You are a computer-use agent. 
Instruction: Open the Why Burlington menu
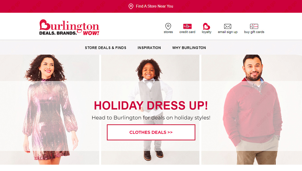click(x=189, y=48)
